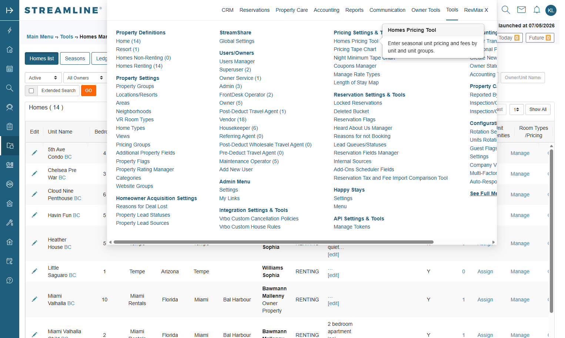Click Assign link for Little Saguaro row
The width and height of the screenshot is (565, 338).
pos(485,271)
